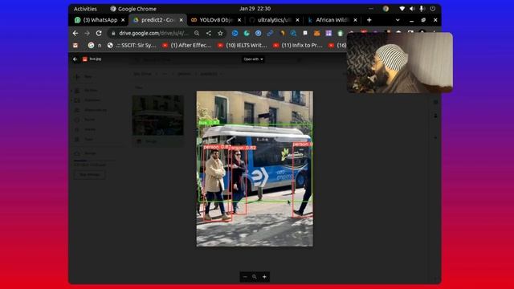Open the Google bookmark icon
Image resolution: width=514 pixels, height=289 pixels.
tap(91, 45)
